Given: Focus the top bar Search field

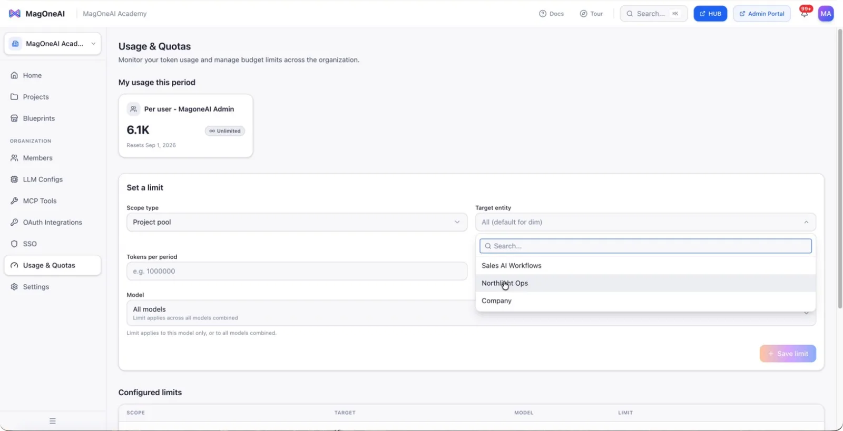Looking at the screenshot, I should (x=653, y=14).
